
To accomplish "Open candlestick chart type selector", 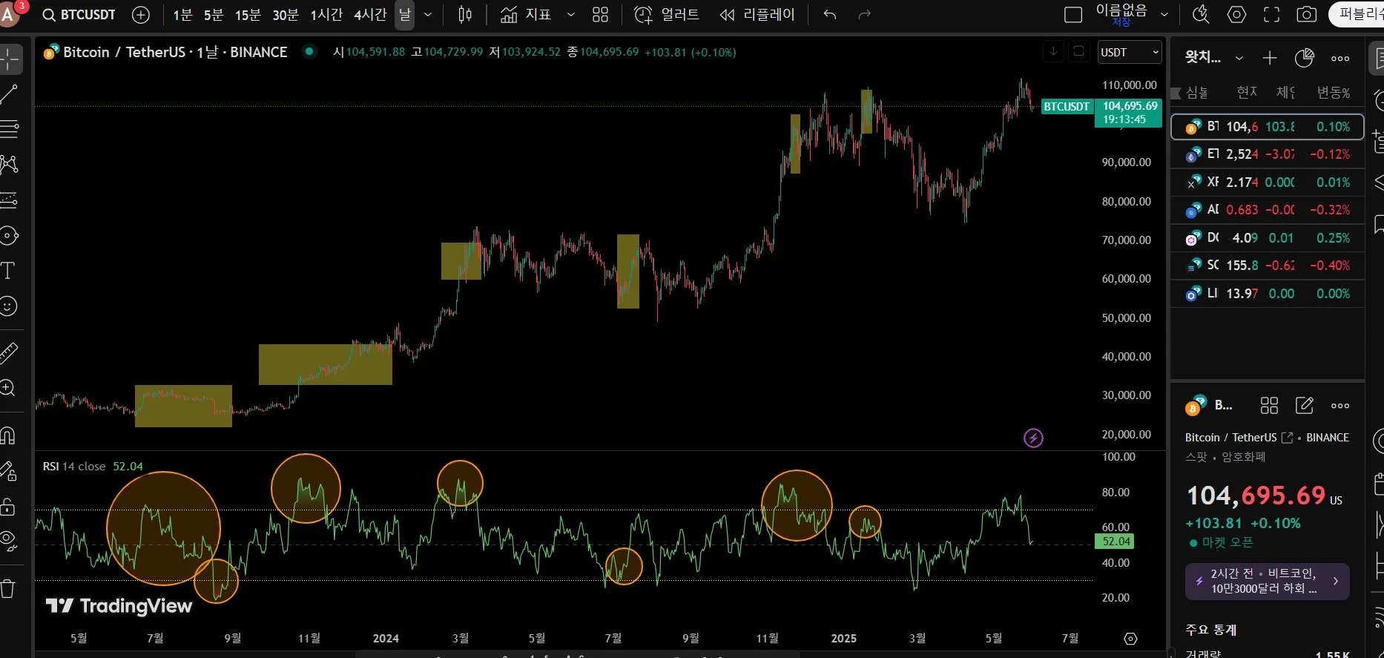I will (x=465, y=15).
